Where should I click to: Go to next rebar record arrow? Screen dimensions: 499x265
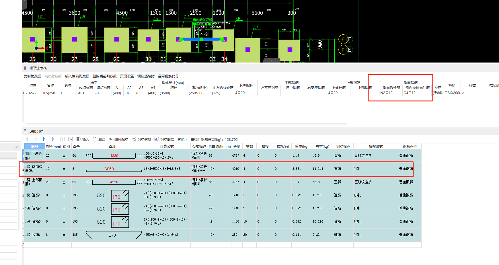tap(44, 139)
